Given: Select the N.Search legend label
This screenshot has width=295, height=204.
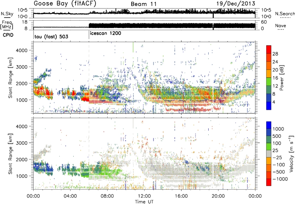Looking at the screenshot, I should [285, 14].
